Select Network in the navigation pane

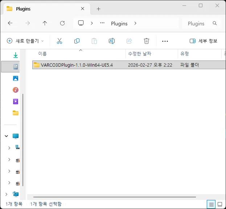[16, 194]
